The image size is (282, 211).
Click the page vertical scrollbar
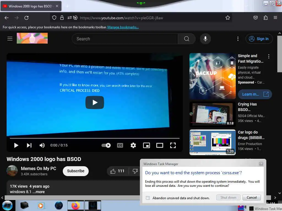(x=280, y=54)
